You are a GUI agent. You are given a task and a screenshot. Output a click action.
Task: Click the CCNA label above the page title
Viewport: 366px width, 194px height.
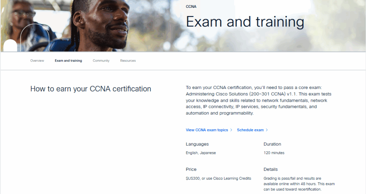[x=191, y=7]
